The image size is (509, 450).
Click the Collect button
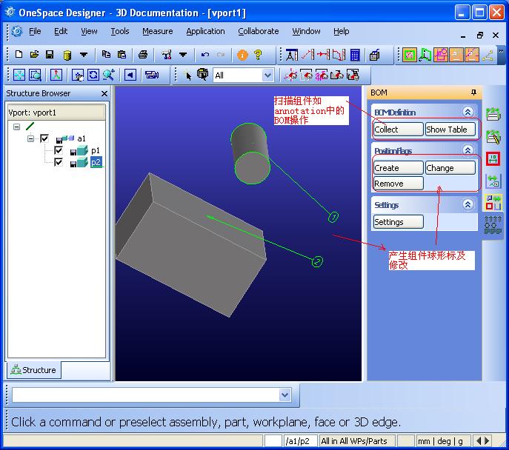click(399, 130)
